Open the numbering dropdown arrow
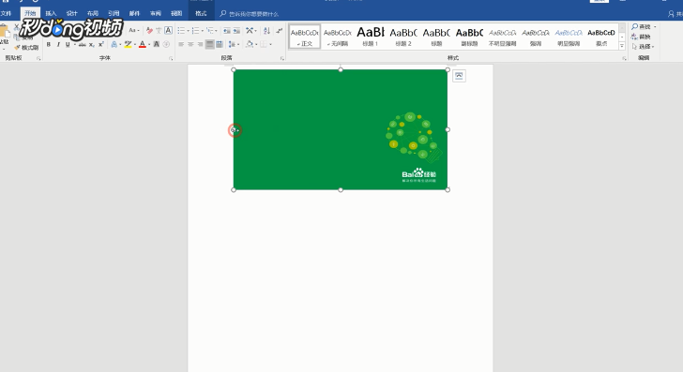The height and width of the screenshot is (372, 683). 202,31
